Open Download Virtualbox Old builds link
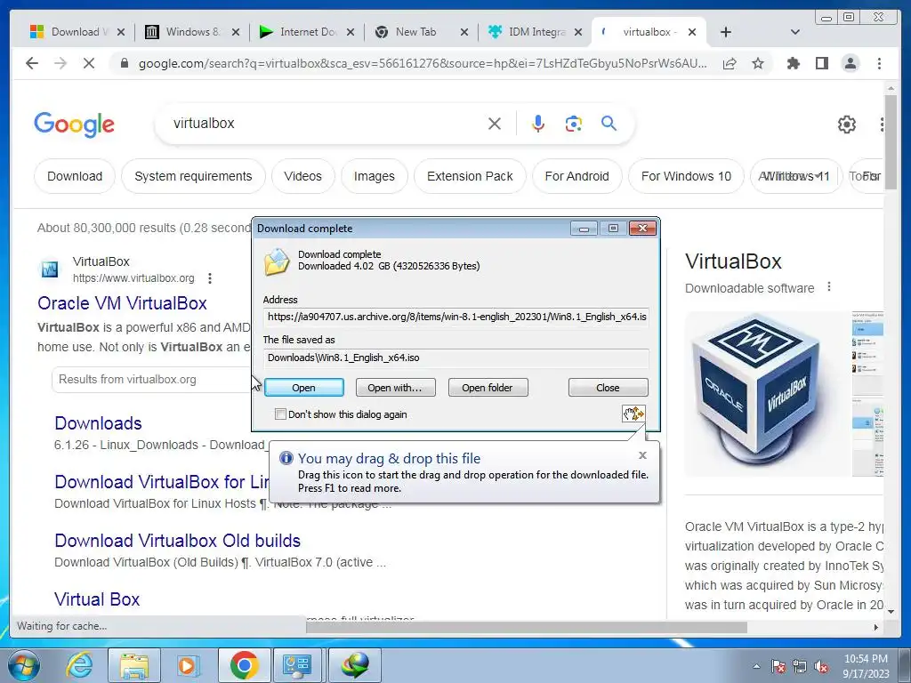911x683 pixels. 177,541
